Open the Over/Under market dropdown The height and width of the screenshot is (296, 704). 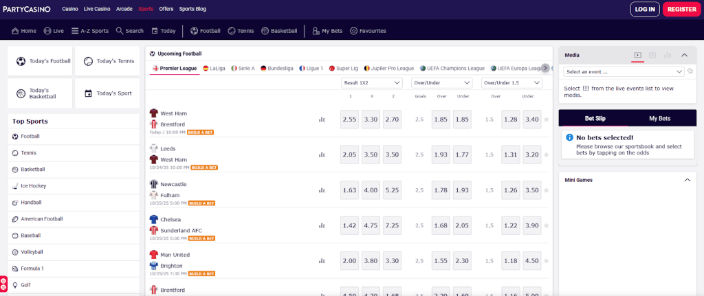click(x=442, y=83)
